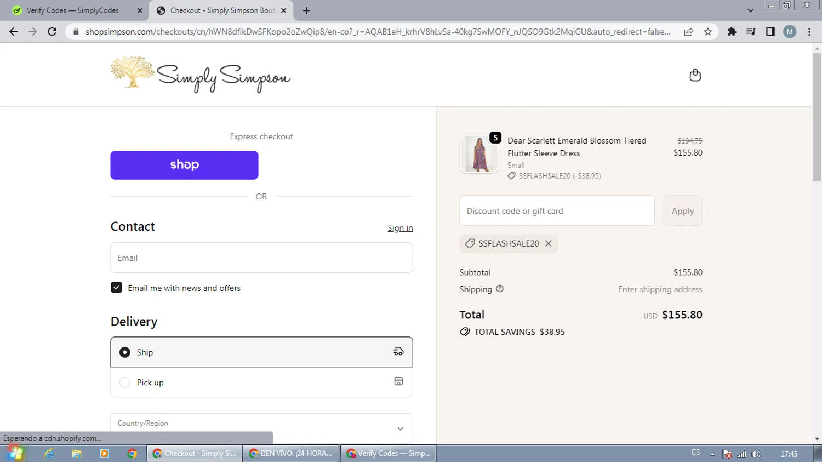The width and height of the screenshot is (822, 462).
Task: Switch to Checkout - Simply Simpson tab
Action: [x=221, y=10]
